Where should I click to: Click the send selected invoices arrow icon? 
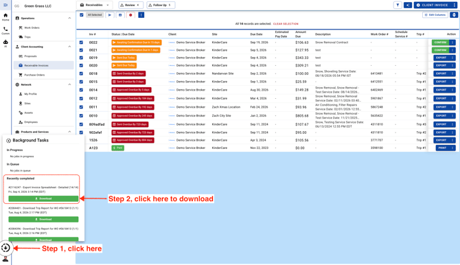[x=110, y=15]
